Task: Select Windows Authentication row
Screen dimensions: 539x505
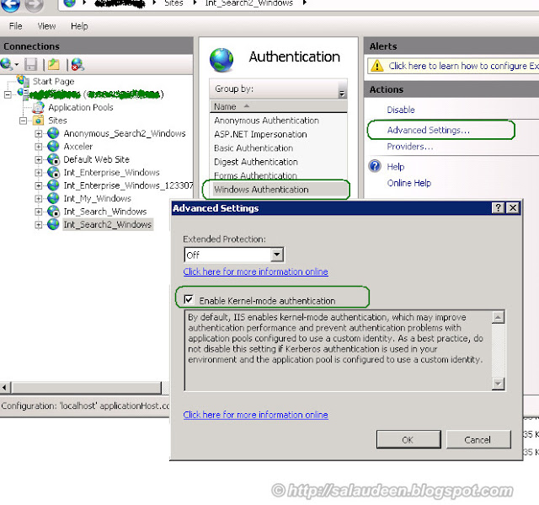Action: [279, 190]
